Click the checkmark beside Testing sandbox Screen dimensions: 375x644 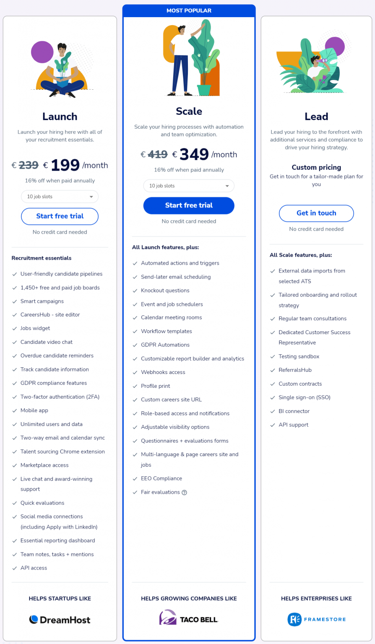pos(273,356)
